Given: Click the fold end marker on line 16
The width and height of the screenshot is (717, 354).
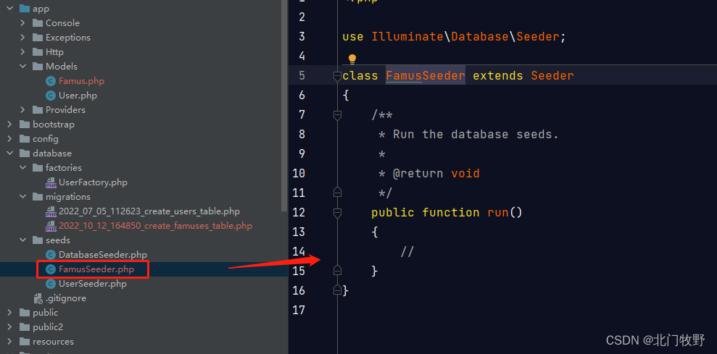Looking at the screenshot, I should coord(337,290).
